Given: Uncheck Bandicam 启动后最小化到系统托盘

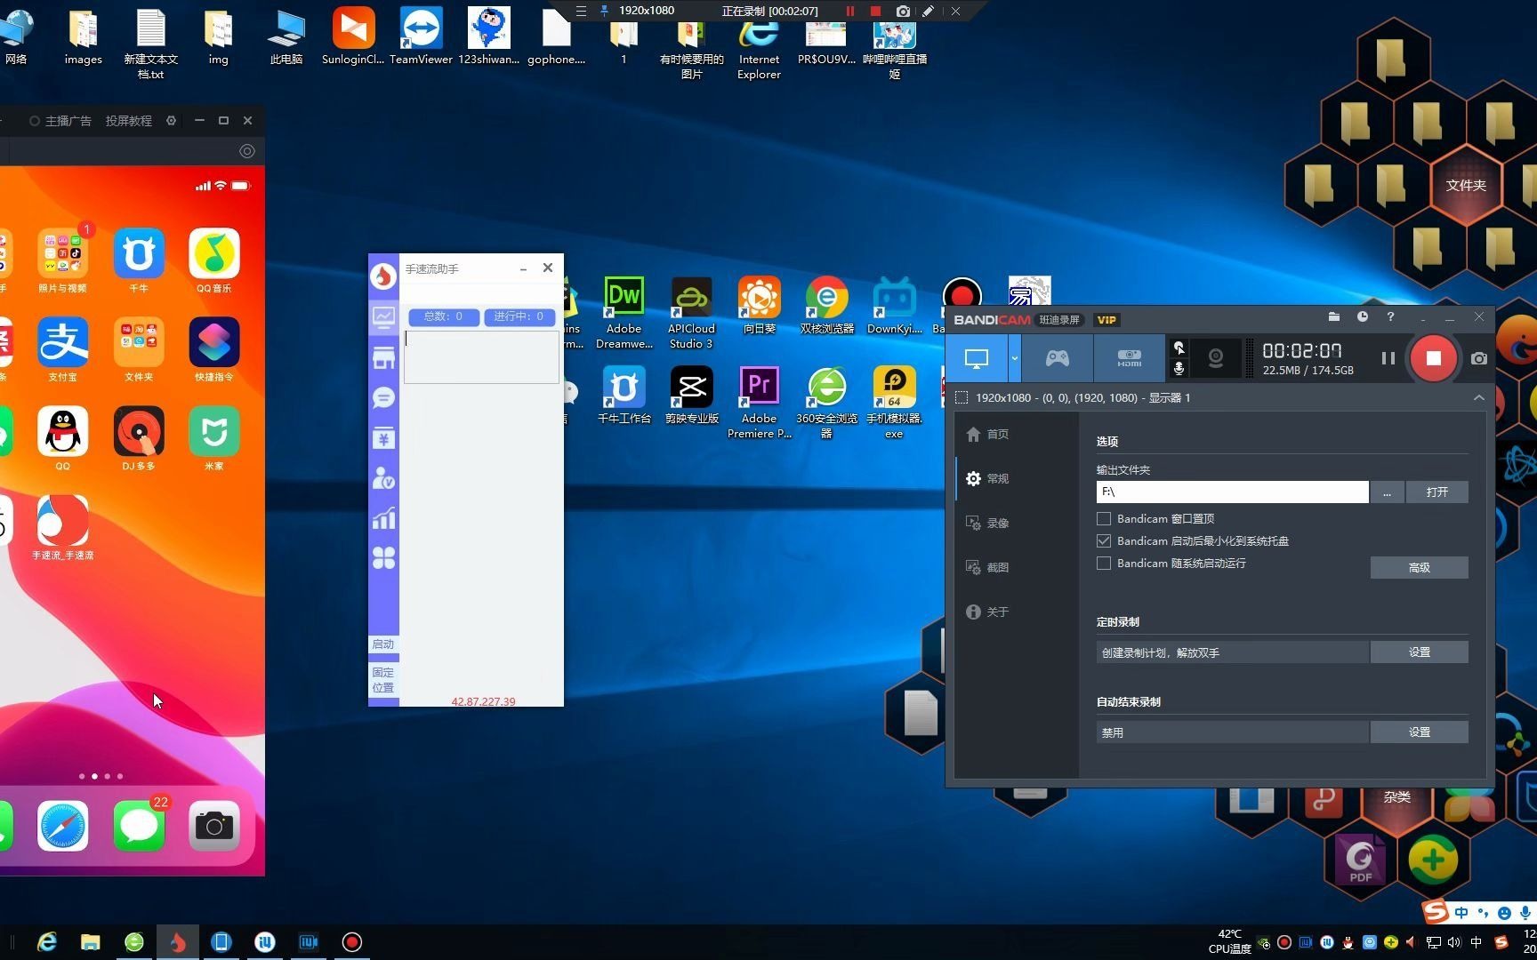Looking at the screenshot, I should pyautogui.click(x=1104, y=540).
